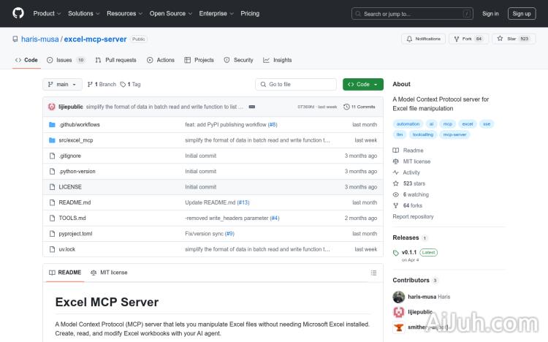Click the toolcalling topic tag
This screenshot has width=548, height=342.
(x=422, y=134)
